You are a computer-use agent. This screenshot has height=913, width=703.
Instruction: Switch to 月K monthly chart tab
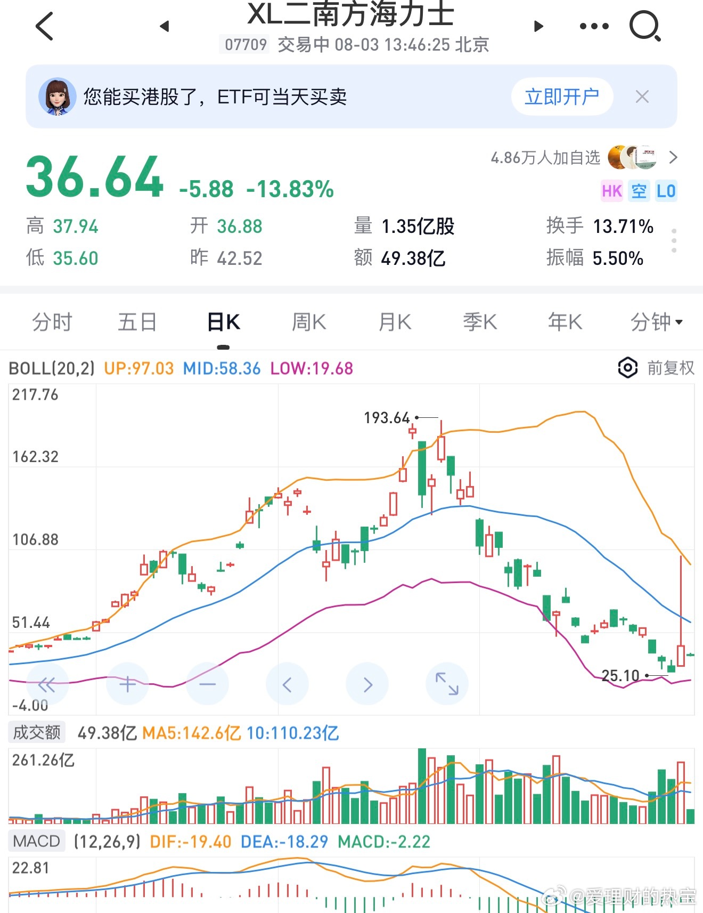[395, 322]
